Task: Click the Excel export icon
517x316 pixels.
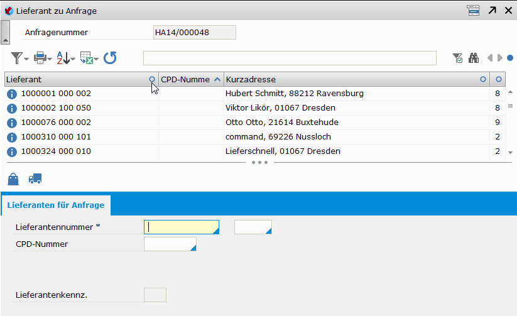Action: tap(87, 58)
